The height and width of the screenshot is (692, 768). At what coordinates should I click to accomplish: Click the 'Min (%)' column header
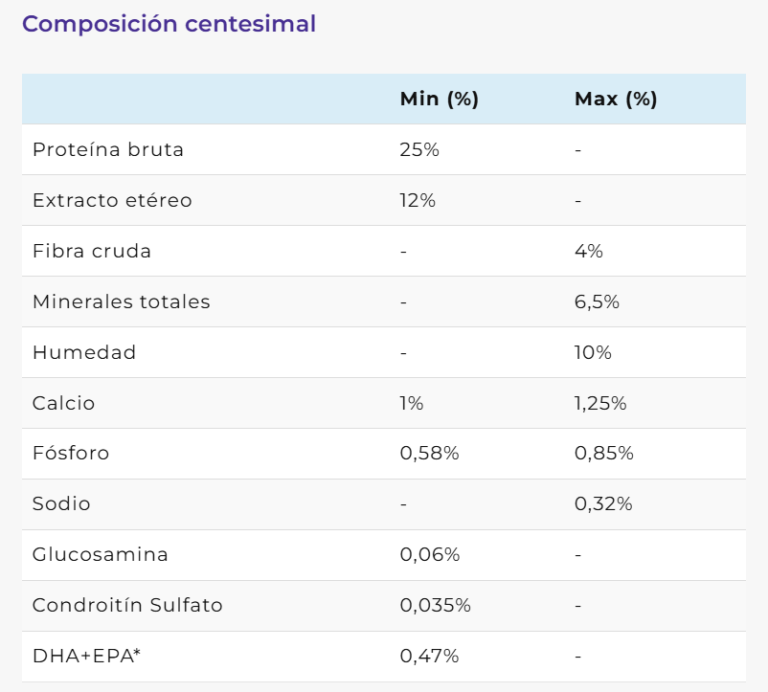439,100
